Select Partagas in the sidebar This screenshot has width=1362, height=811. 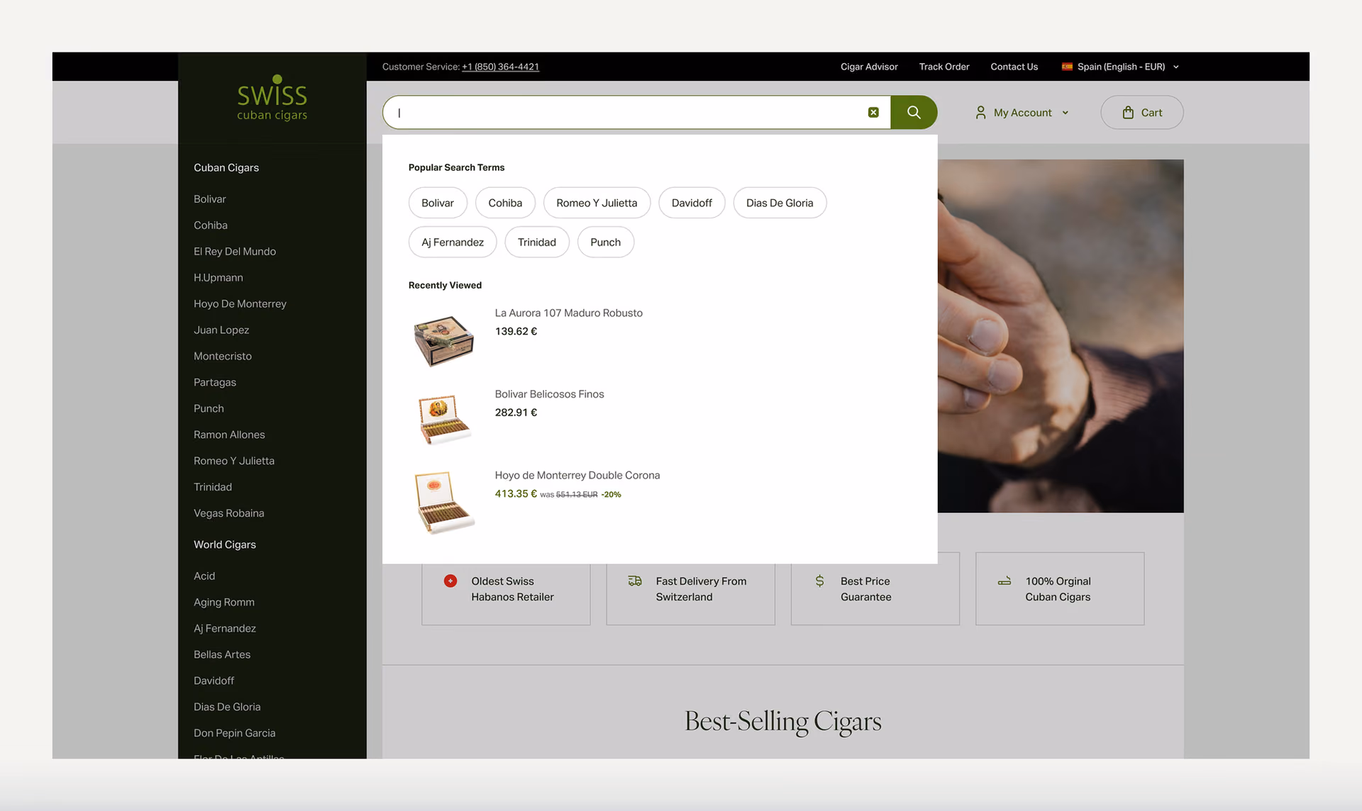click(x=215, y=383)
